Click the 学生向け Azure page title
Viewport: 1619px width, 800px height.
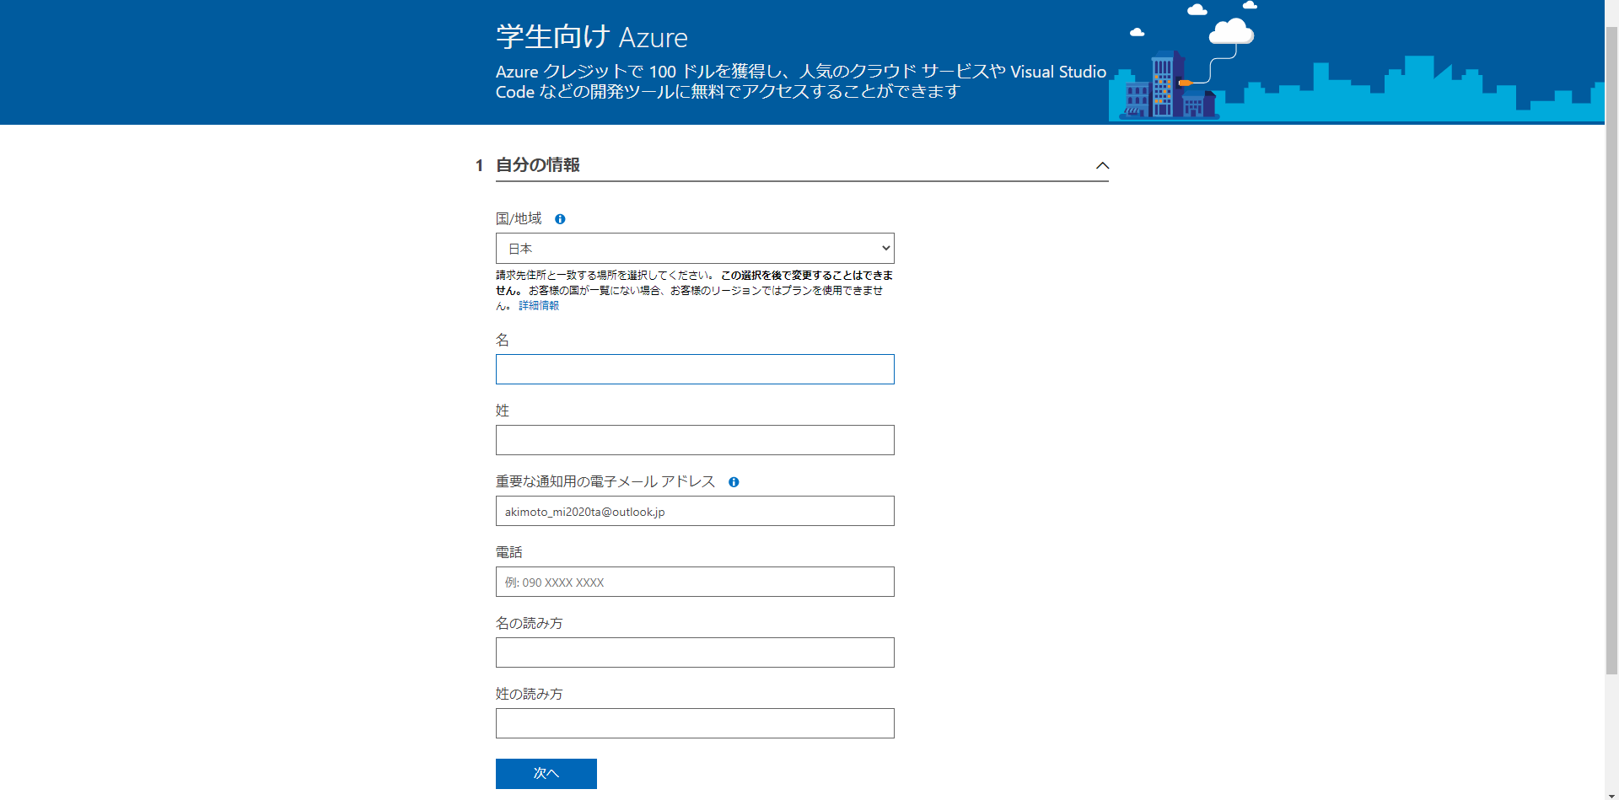coord(592,37)
